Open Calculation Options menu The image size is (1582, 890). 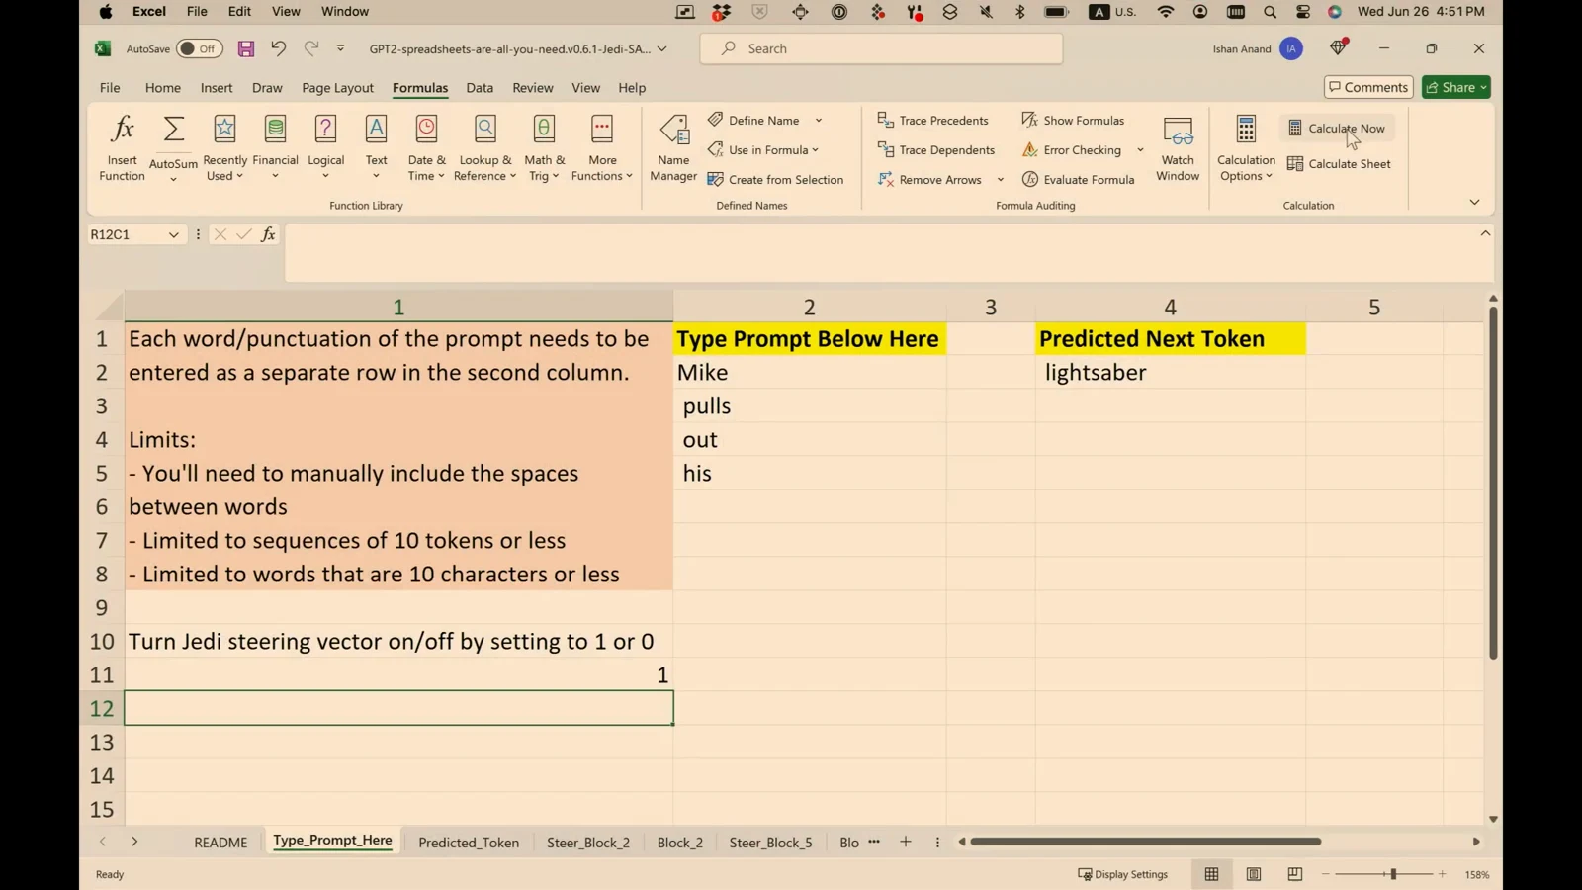(1246, 148)
